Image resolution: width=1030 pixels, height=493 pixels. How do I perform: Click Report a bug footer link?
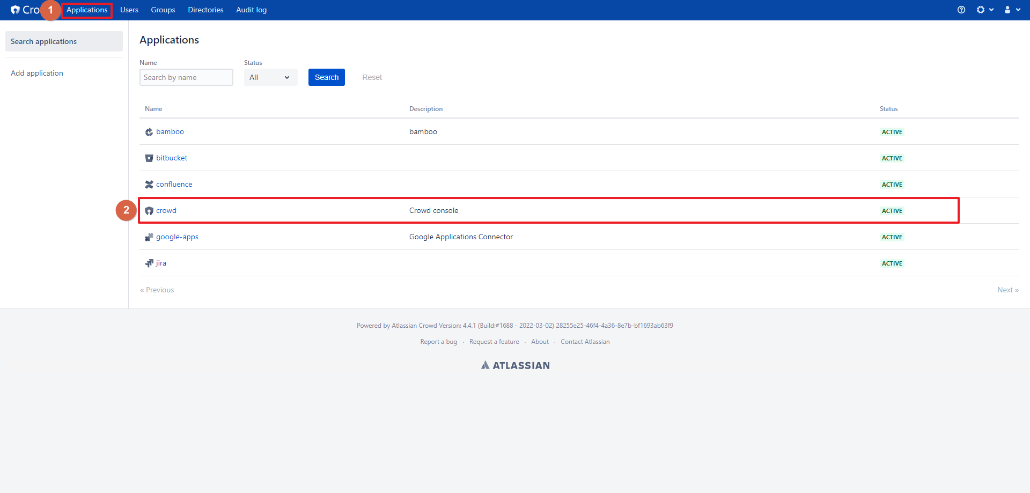tap(439, 342)
